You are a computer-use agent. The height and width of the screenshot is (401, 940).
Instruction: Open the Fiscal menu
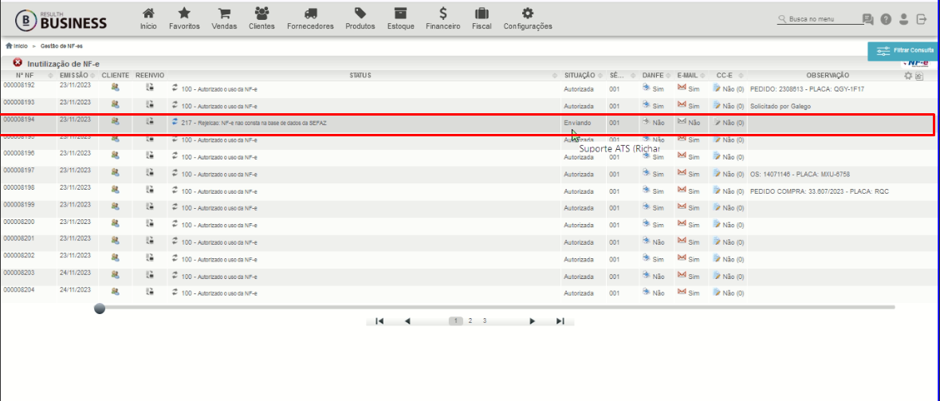pos(482,18)
